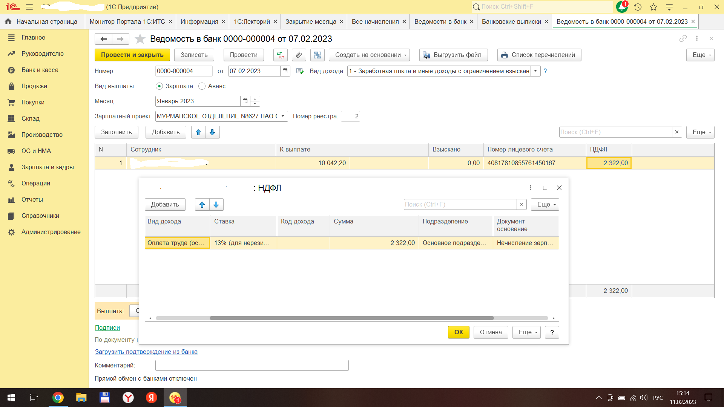The image size is (724, 407).
Task: Increment the month stepper next to Январь 2023
Action: [255, 99]
